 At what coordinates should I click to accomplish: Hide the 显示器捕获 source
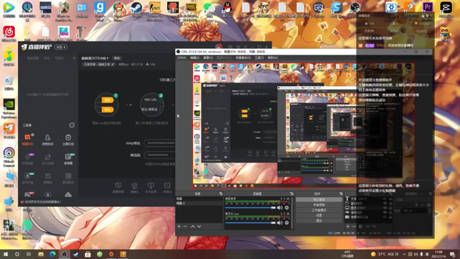(385, 208)
